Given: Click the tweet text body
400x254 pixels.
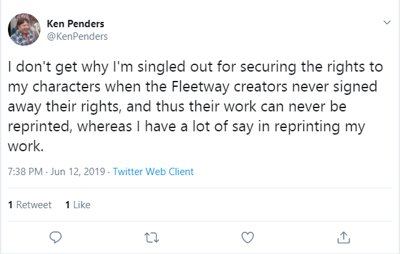Looking at the screenshot, I should [195, 107].
